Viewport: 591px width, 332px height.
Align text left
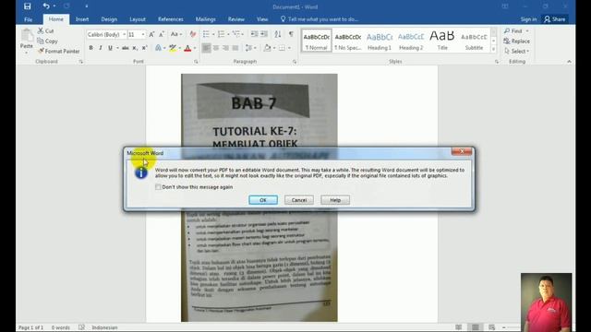coord(206,48)
